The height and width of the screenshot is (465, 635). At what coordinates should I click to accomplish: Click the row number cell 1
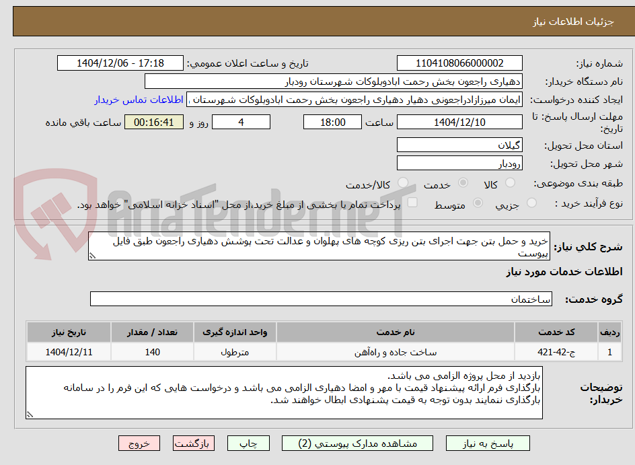point(609,352)
